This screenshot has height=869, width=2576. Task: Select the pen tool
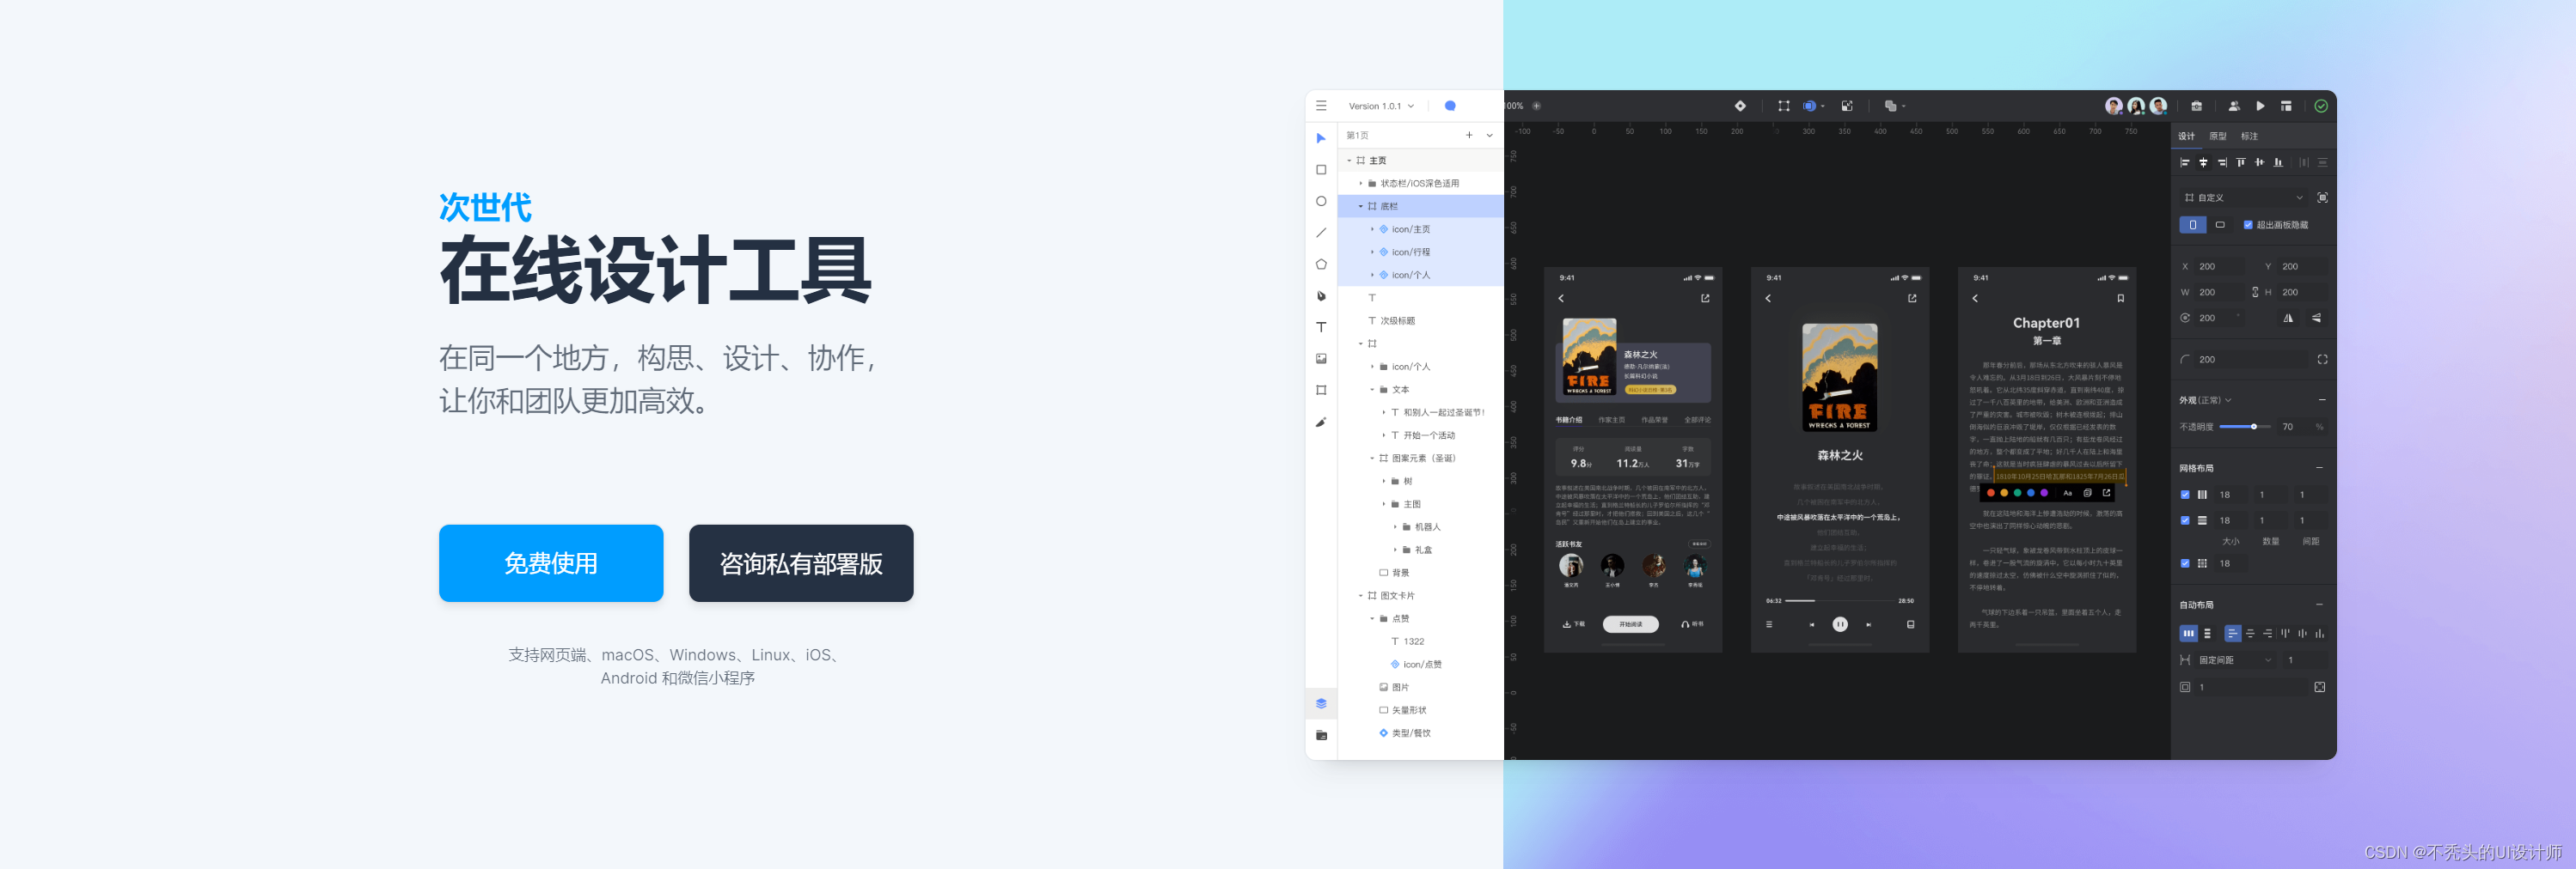tap(1321, 295)
